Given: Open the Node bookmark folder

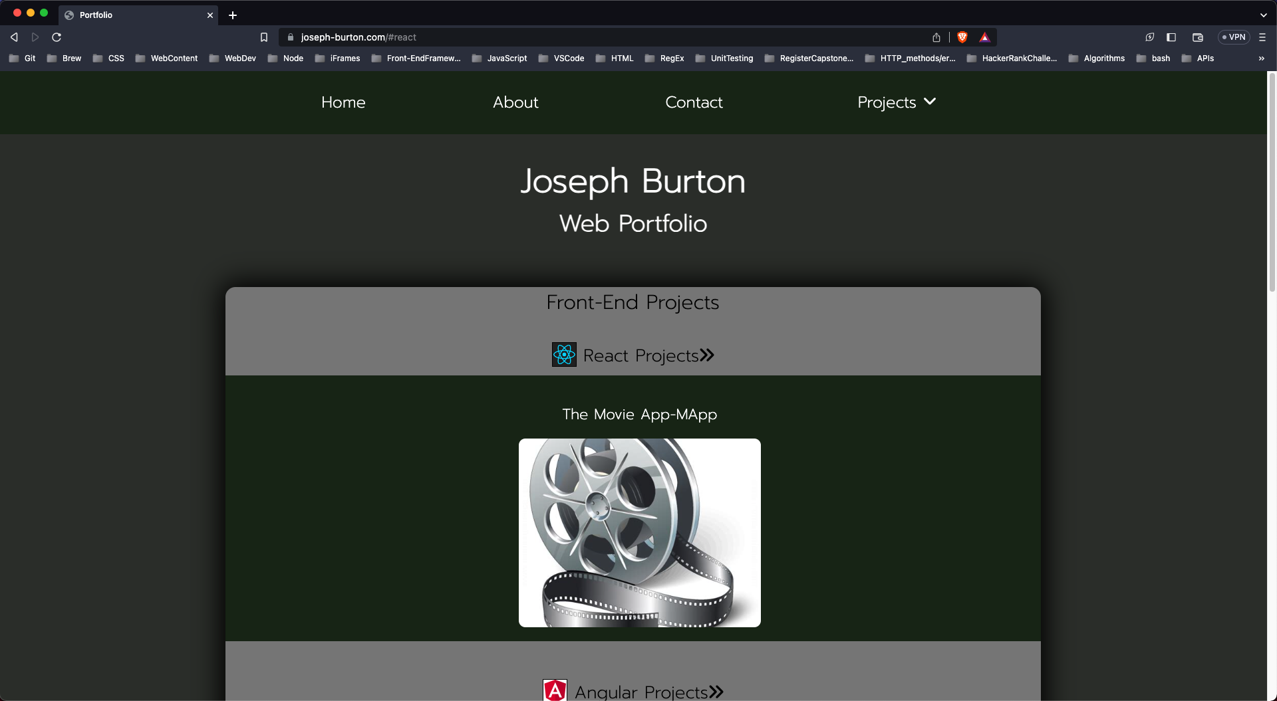Looking at the screenshot, I should 285,58.
